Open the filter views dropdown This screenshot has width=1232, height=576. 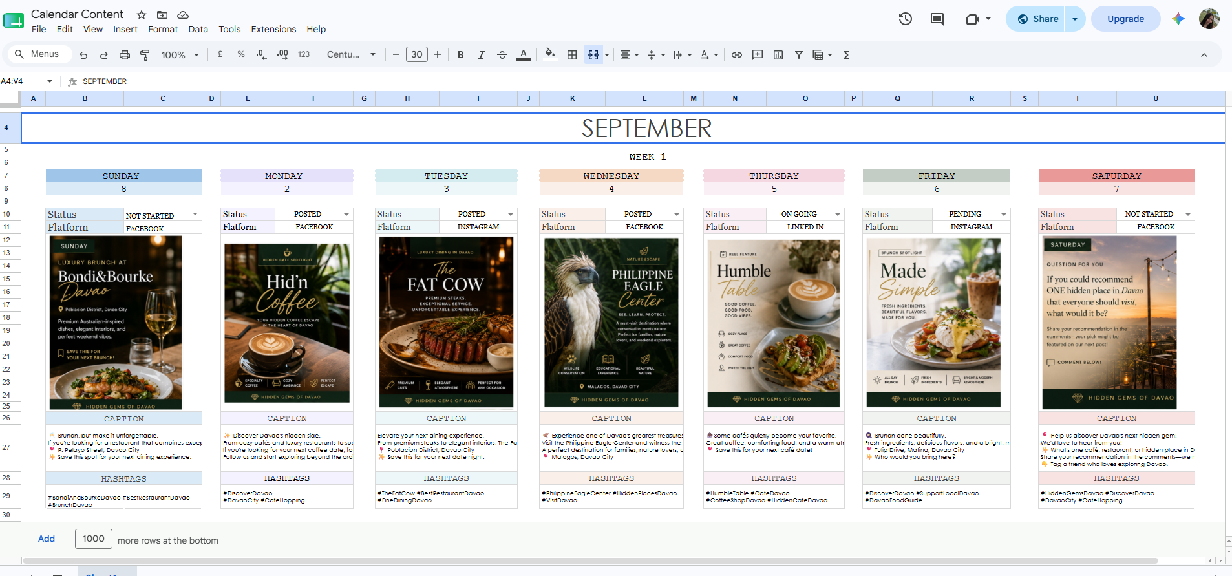(822, 55)
